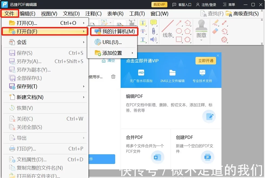The width and height of the screenshot is (265, 178).
Task: Open the 窗口(W) menu
Action: point(159,13)
